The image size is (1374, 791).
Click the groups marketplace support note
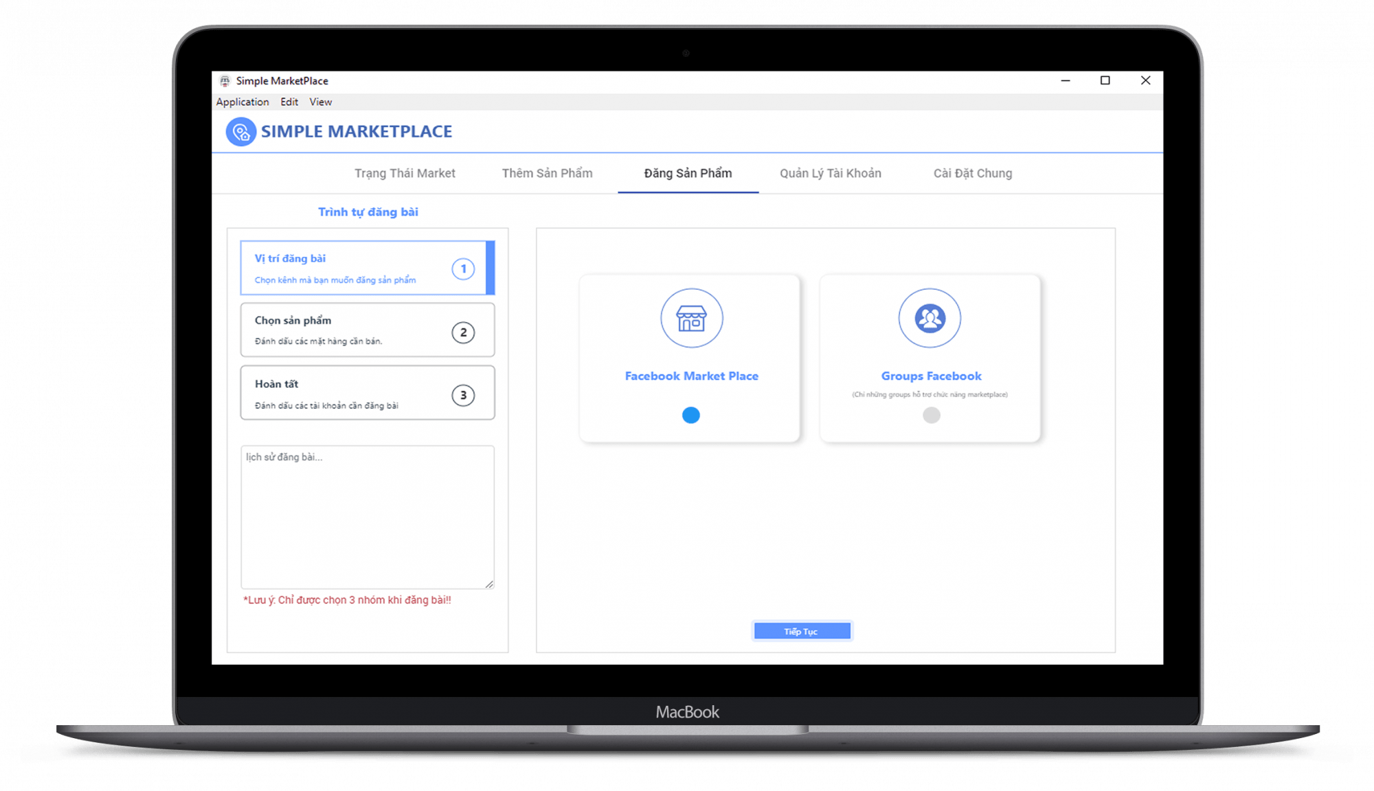pos(930,395)
